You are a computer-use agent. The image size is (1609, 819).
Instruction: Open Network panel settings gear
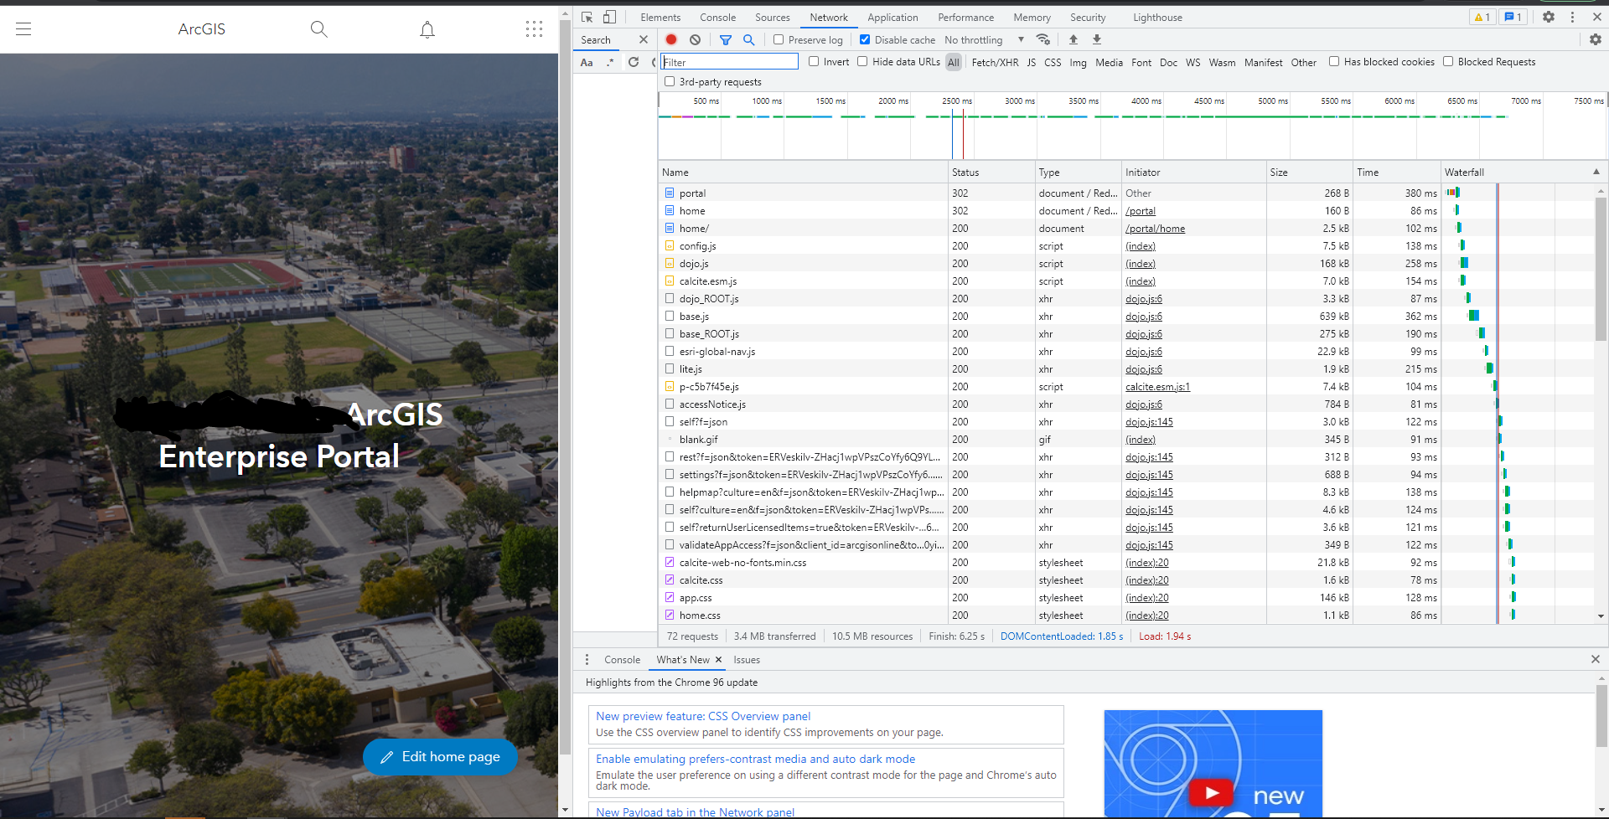(1595, 39)
